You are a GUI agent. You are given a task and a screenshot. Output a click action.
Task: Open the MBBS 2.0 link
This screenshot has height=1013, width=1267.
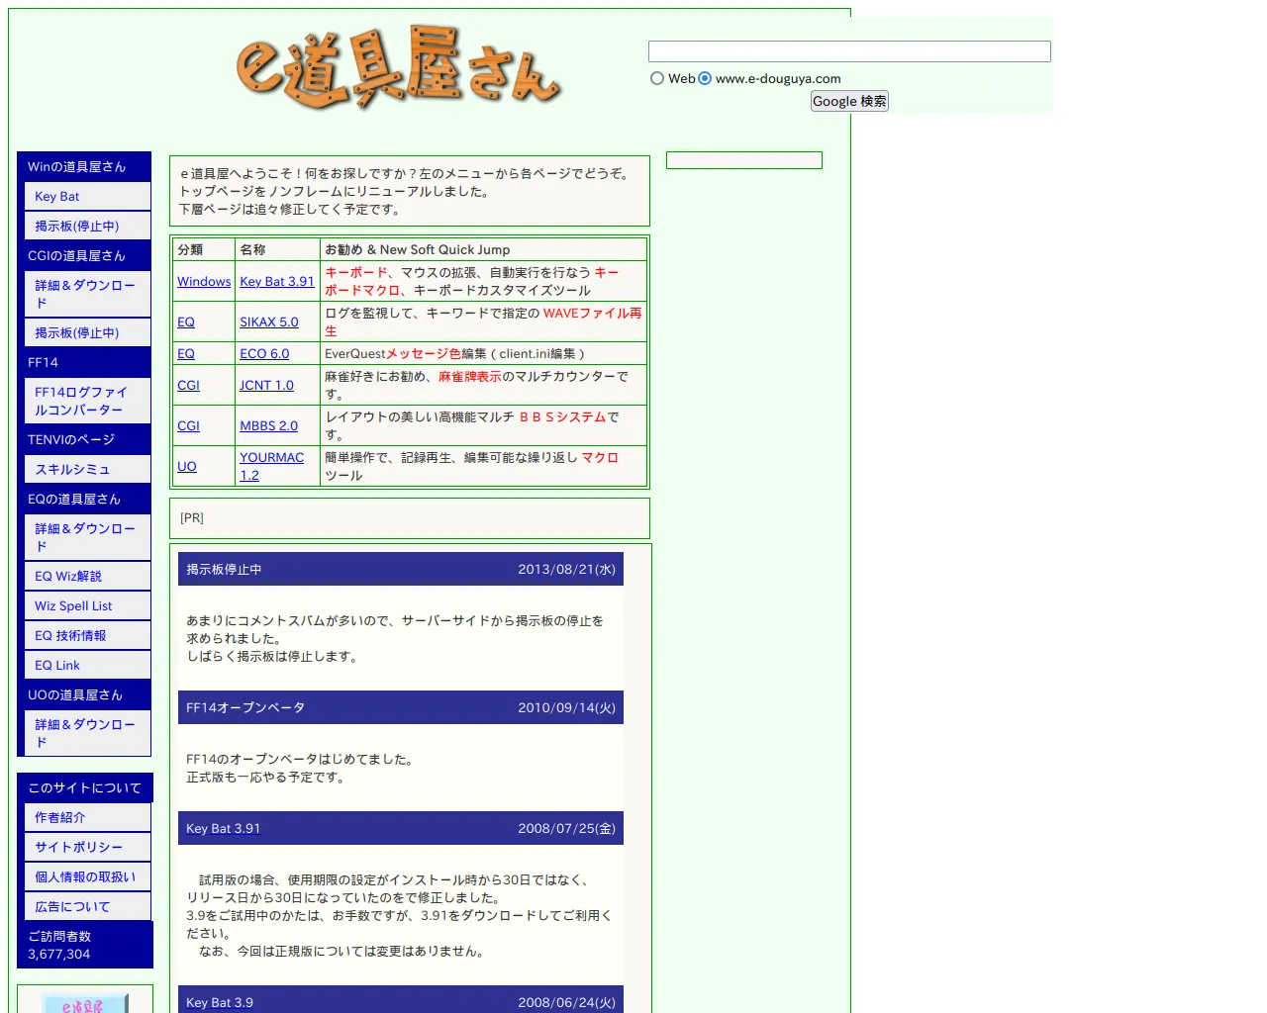(268, 426)
